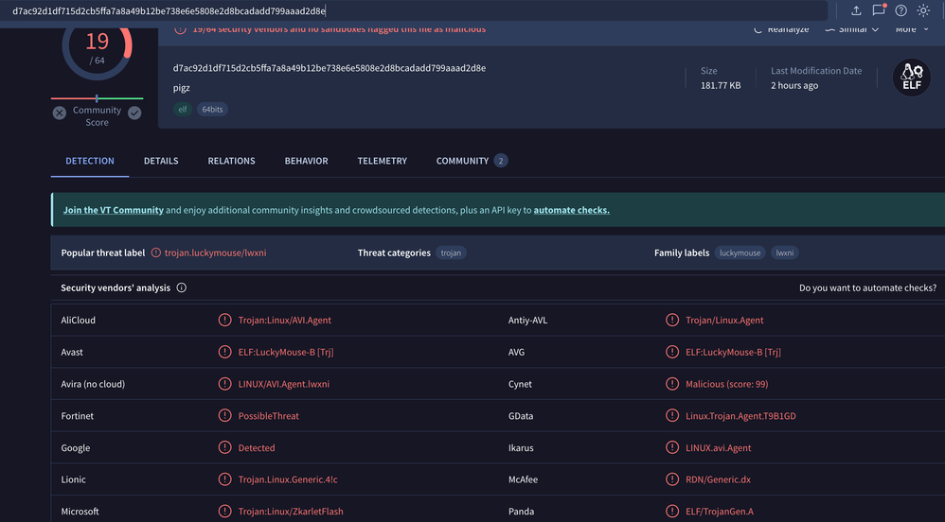The width and height of the screenshot is (945, 522).
Task: Click the pigz file name
Action: click(x=182, y=88)
